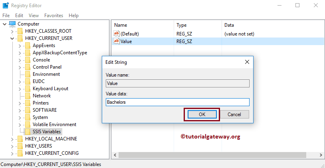Maximize the Registry Editor window
Screen dimensions: 325x168
point(297,5)
